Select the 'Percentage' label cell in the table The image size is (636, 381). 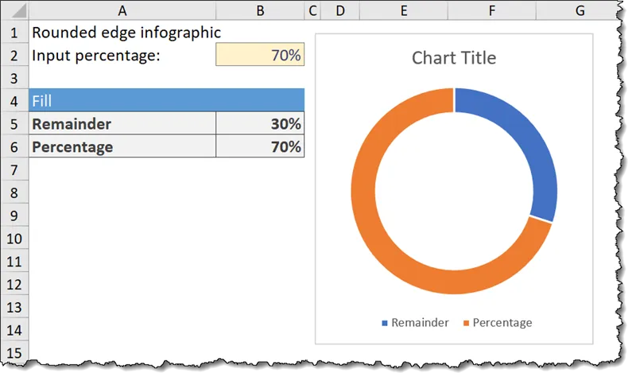[x=122, y=146]
